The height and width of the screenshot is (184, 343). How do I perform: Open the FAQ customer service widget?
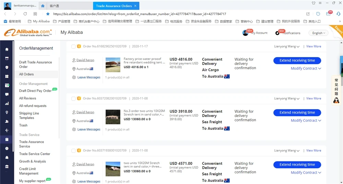tap(336, 91)
